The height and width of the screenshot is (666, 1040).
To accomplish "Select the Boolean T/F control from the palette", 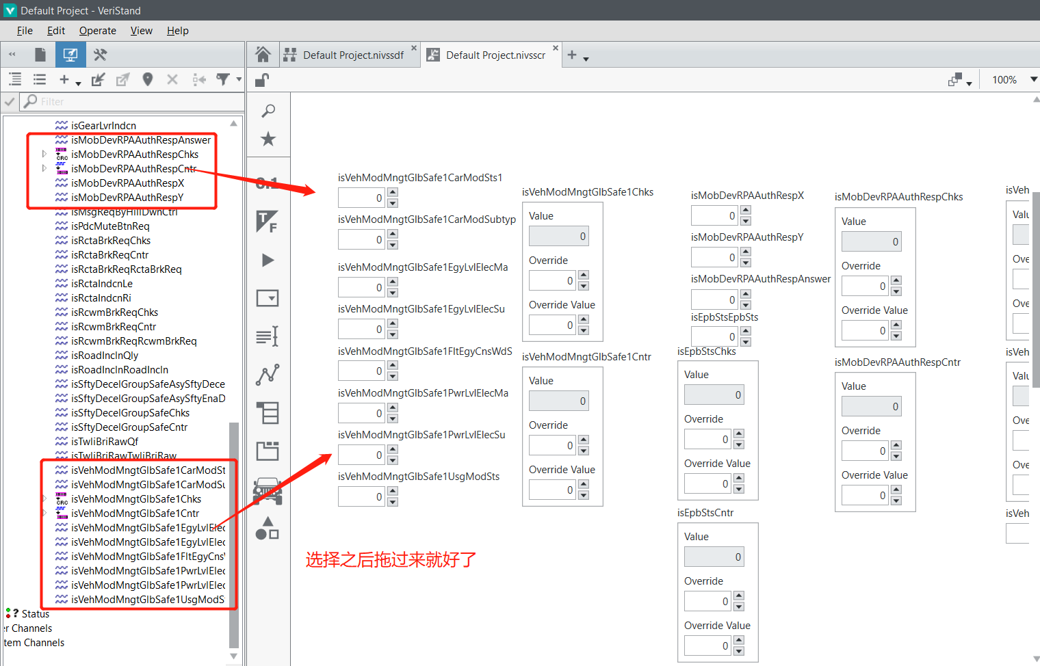I will (x=268, y=224).
